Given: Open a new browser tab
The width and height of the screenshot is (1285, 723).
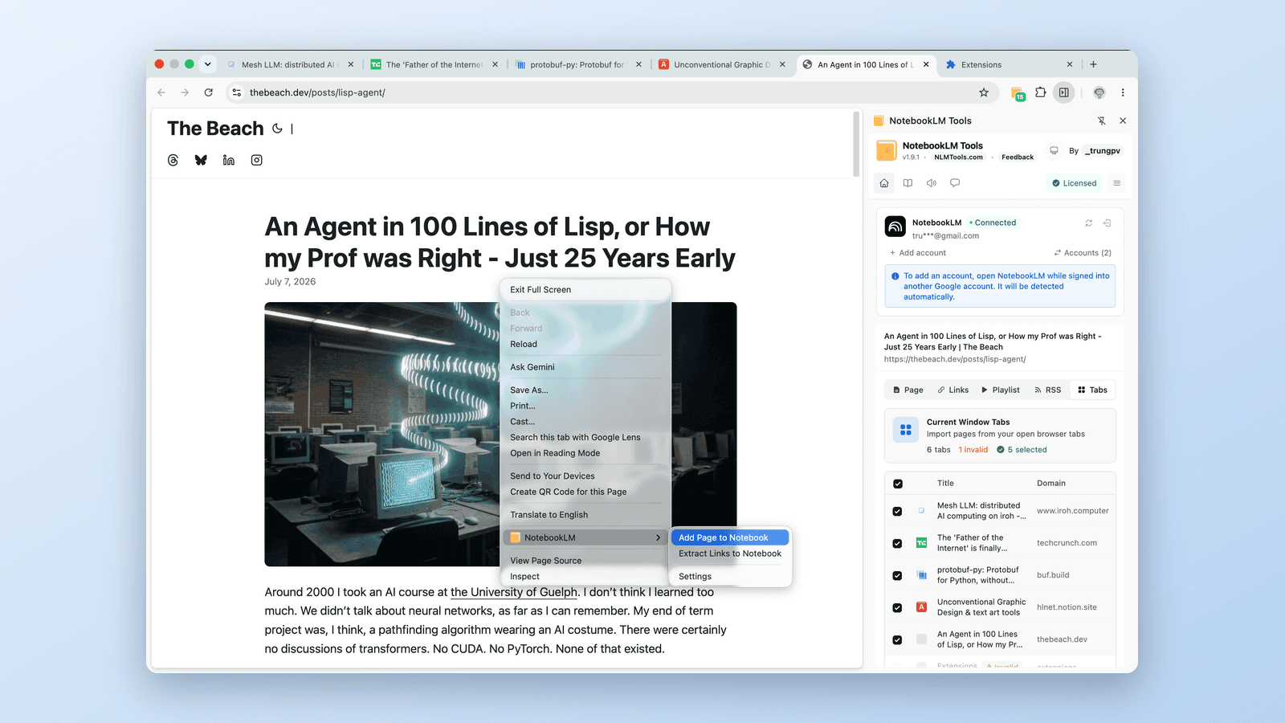Looking at the screenshot, I should click(1093, 64).
